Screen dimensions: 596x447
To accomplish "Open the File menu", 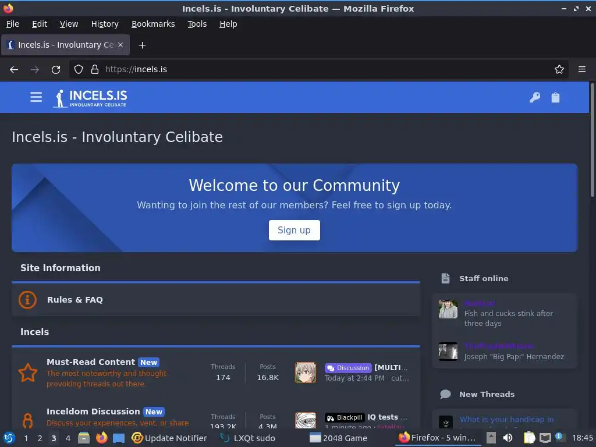I will (x=13, y=24).
